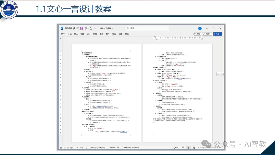Click the 搜索 search box
The image size is (275, 155).
click(x=147, y=29)
